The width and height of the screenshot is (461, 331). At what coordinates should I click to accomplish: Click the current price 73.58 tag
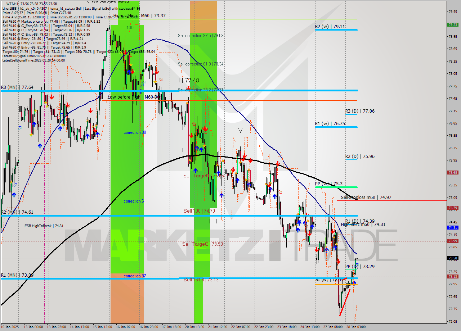pyautogui.click(x=453, y=258)
